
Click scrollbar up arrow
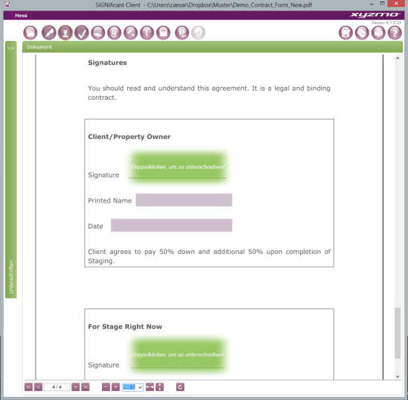pos(397,58)
